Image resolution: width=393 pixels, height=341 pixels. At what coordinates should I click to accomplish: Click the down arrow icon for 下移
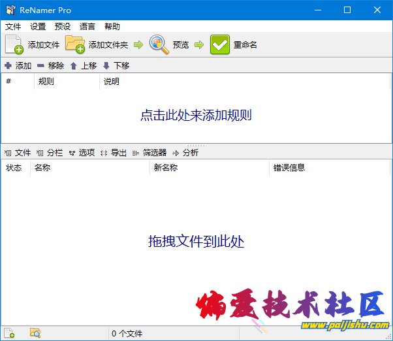106,66
